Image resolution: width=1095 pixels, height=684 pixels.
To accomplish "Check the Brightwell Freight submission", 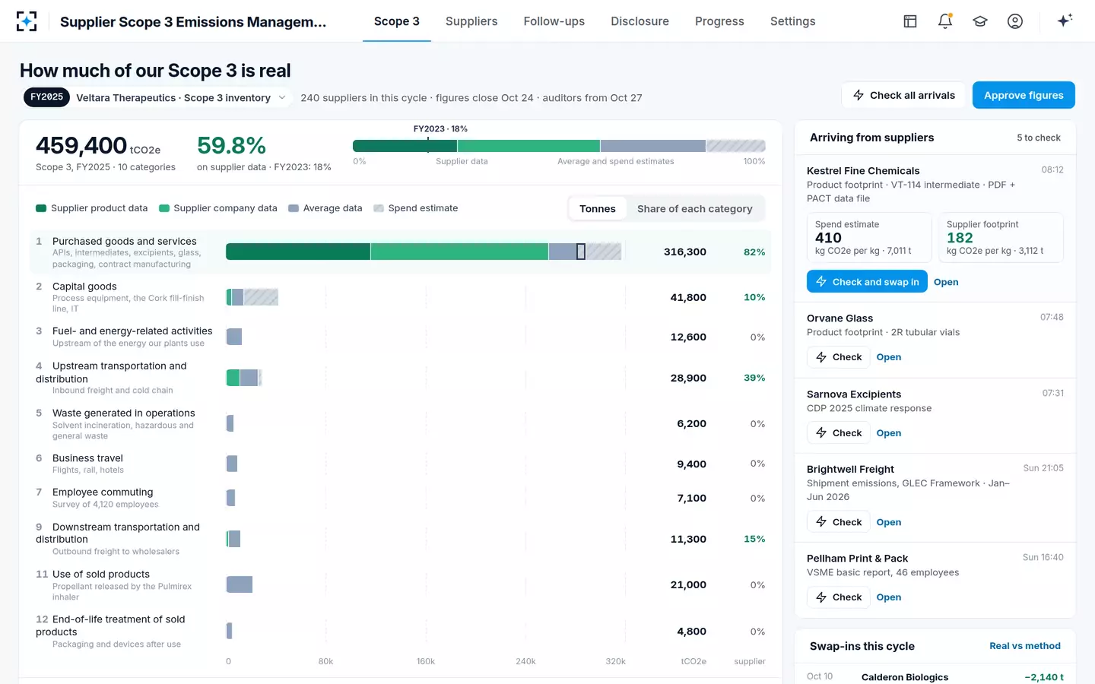I will click(839, 522).
